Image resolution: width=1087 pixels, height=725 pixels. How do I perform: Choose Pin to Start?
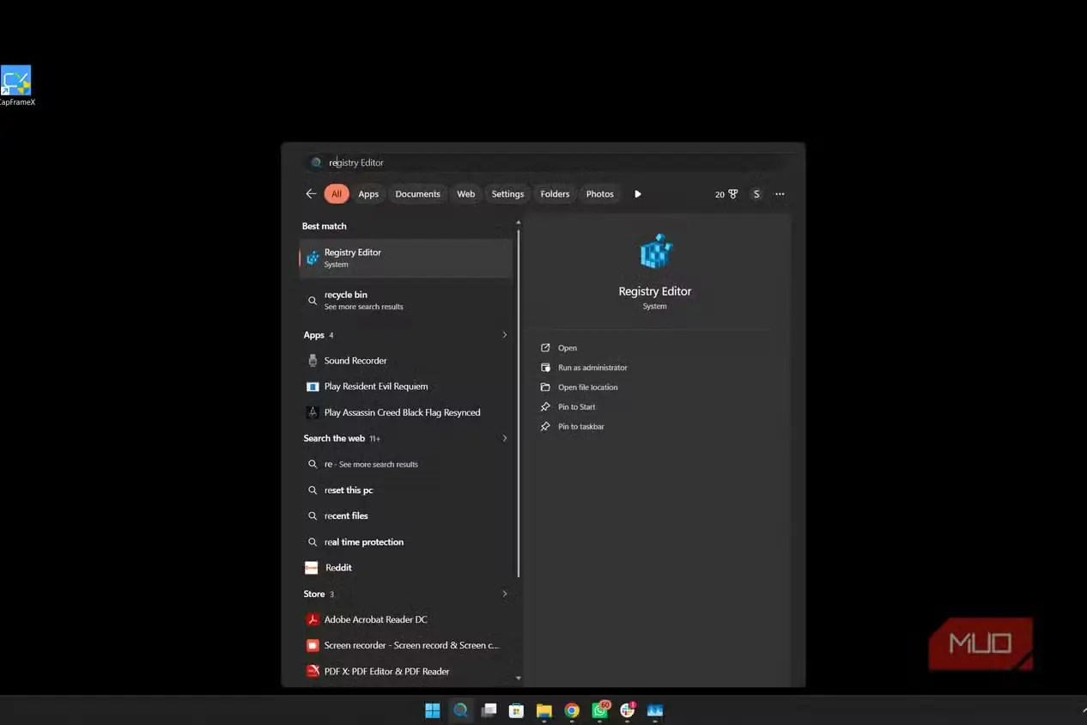click(568, 407)
